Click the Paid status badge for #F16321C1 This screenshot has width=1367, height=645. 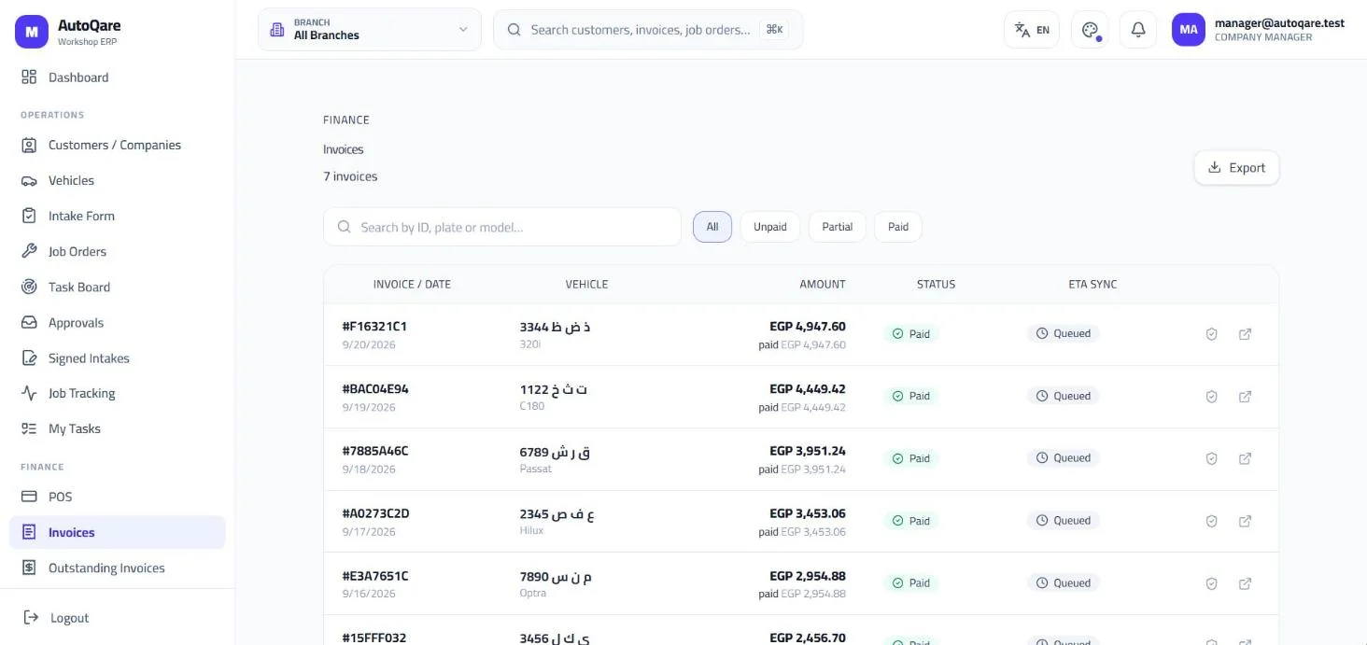[911, 333]
